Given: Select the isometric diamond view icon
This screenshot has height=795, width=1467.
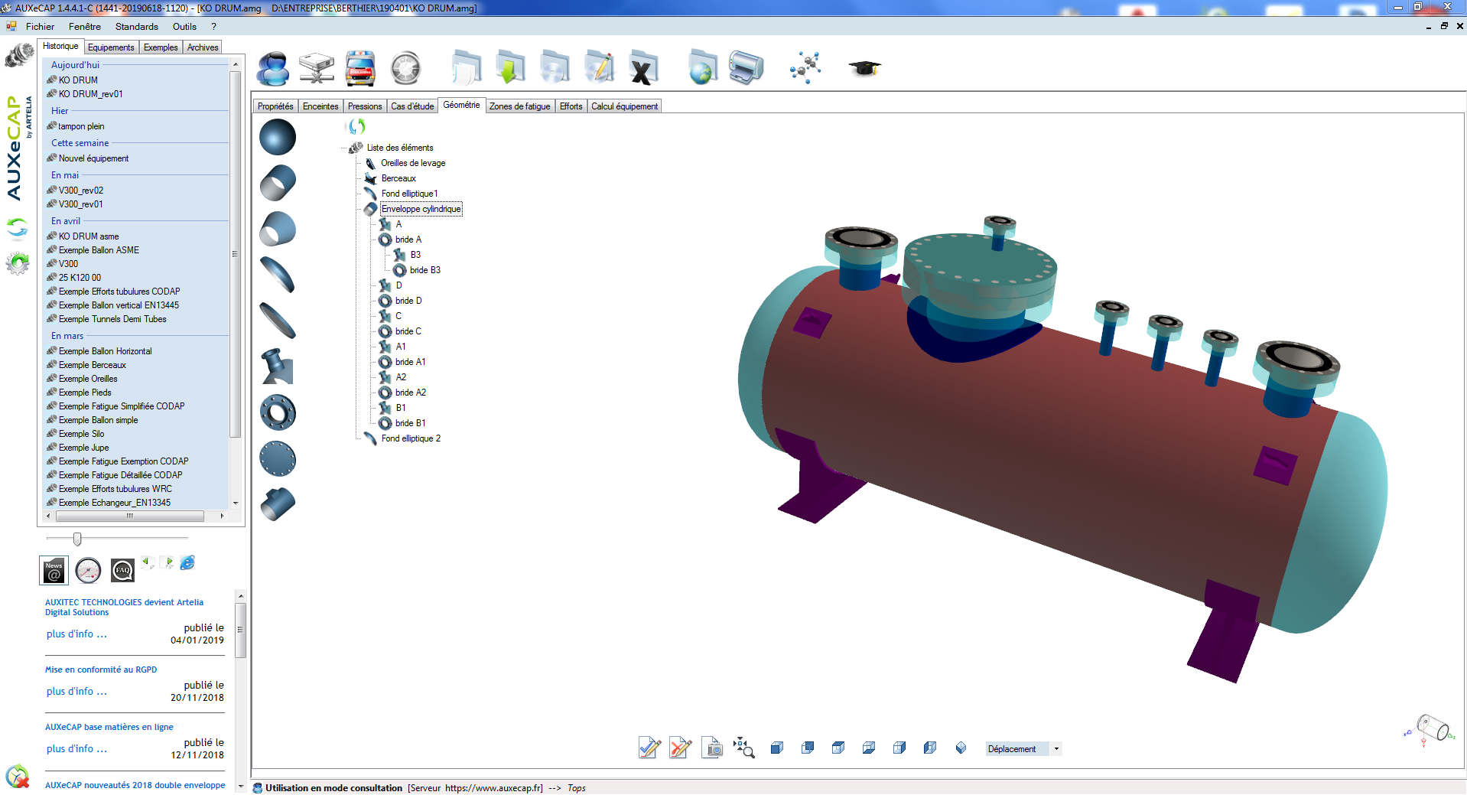Looking at the screenshot, I should (961, 748).
